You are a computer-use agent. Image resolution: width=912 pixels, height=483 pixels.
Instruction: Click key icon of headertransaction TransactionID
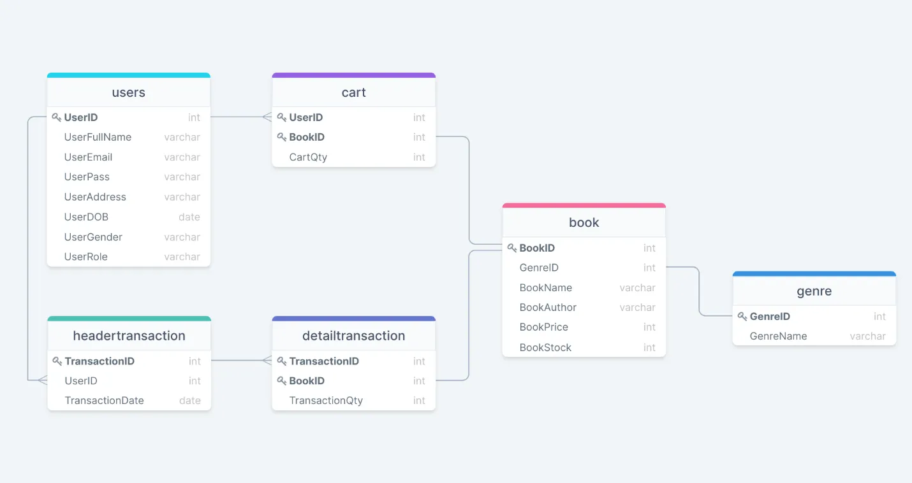(x=57, y=361)
